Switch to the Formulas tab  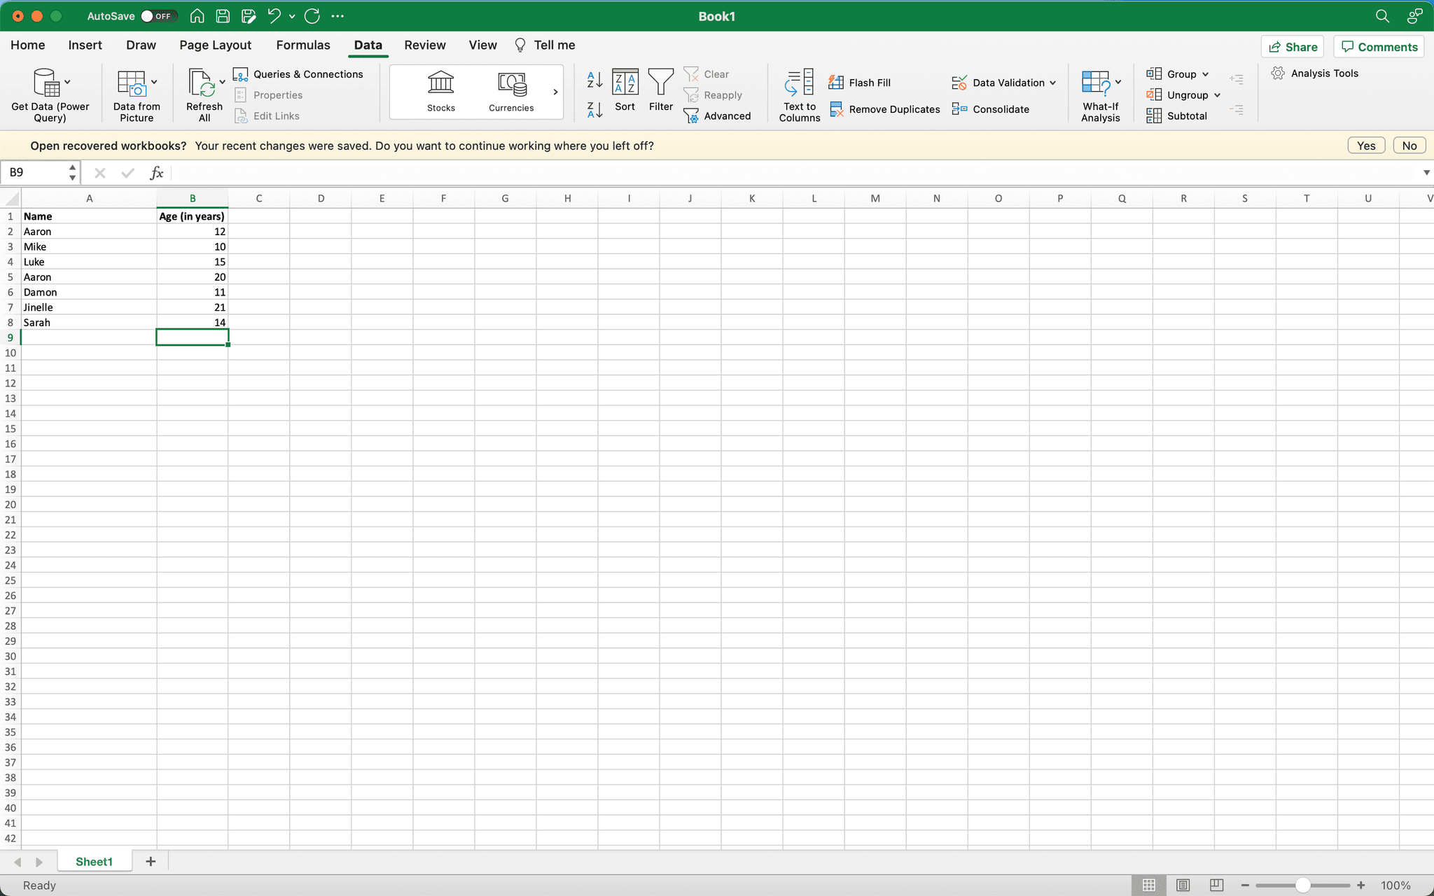[302, 45]
